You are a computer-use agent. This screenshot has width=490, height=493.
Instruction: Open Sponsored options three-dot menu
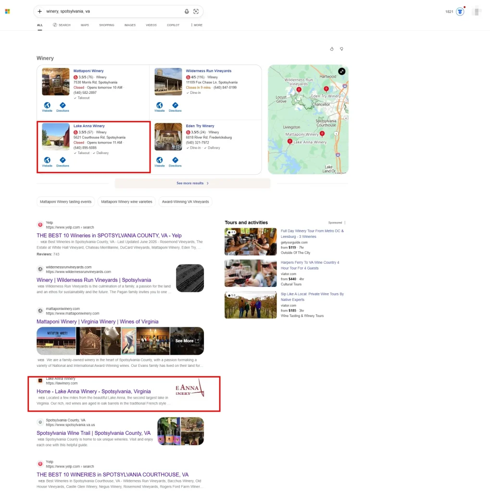[345, 222]
